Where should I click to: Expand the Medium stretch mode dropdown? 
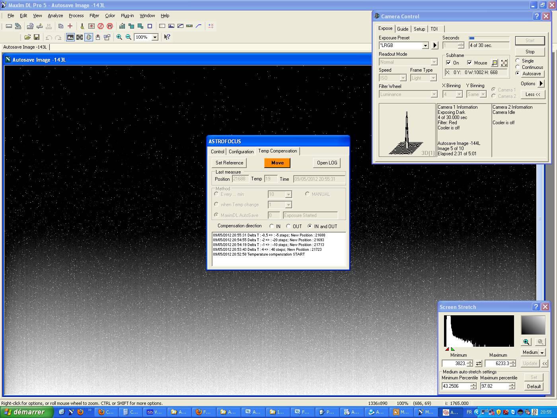542,353
